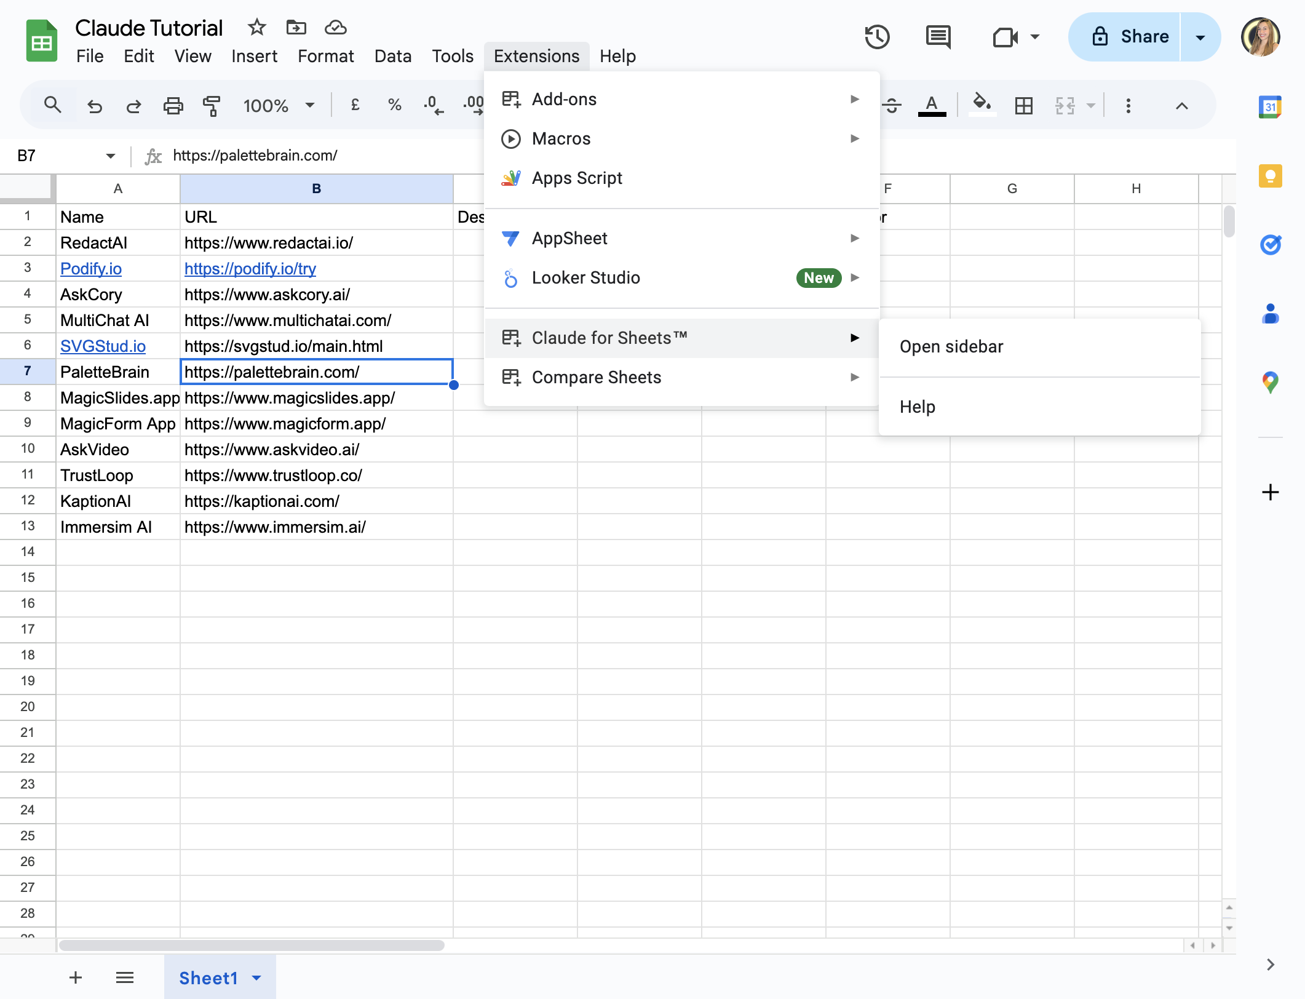The image size is (1305, 999).
Task: Star the Claude Tutorial document
Action: [256, 27]
